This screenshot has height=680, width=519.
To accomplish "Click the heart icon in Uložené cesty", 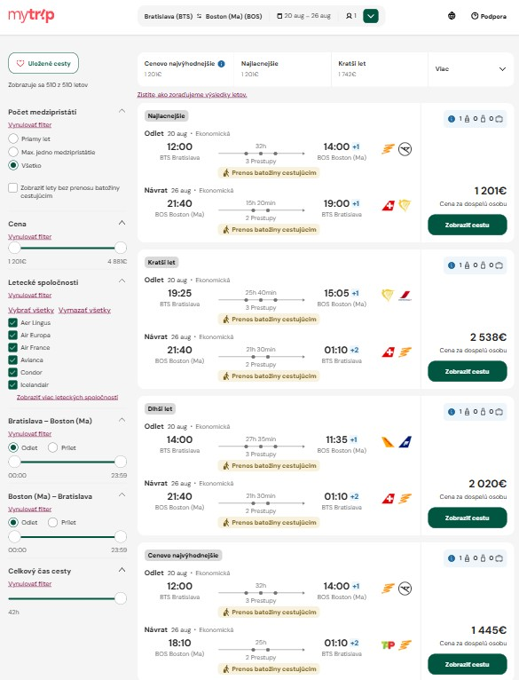I will coord(20,63).
